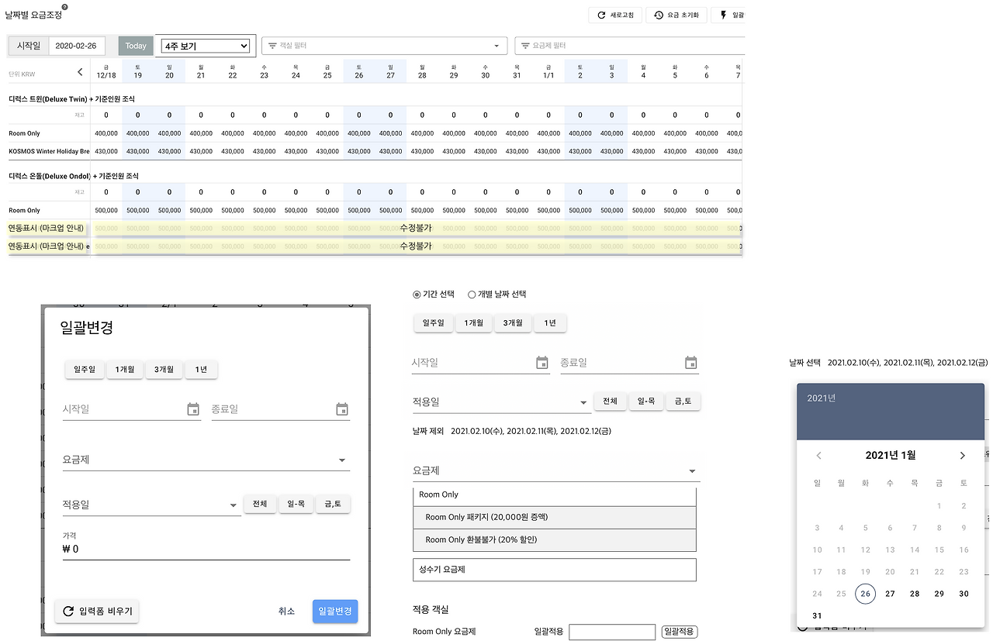Click the 요금 초기화 reset button
This screenshot has width=993, height=641.
click(676, 15)
